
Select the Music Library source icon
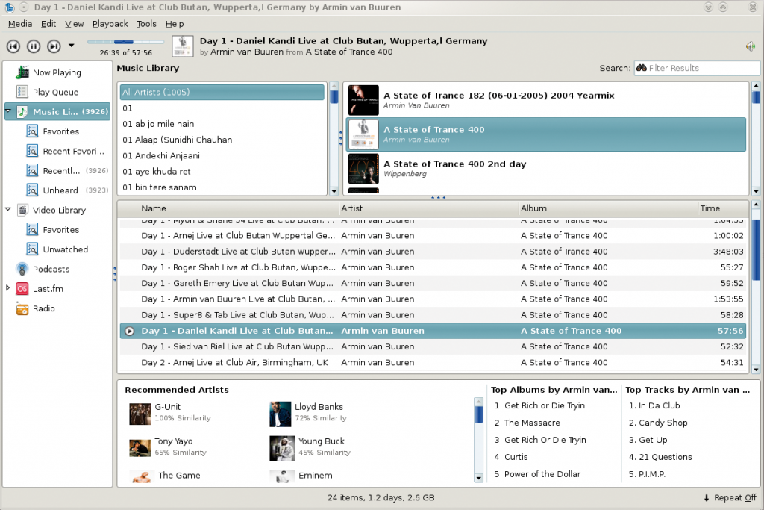[x=22, y=112]
